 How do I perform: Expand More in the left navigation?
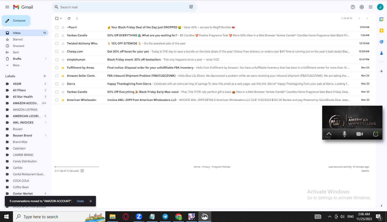click(x=16, y=65)
